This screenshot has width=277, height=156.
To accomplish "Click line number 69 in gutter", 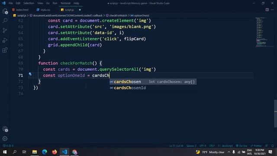I will point(20,63).
